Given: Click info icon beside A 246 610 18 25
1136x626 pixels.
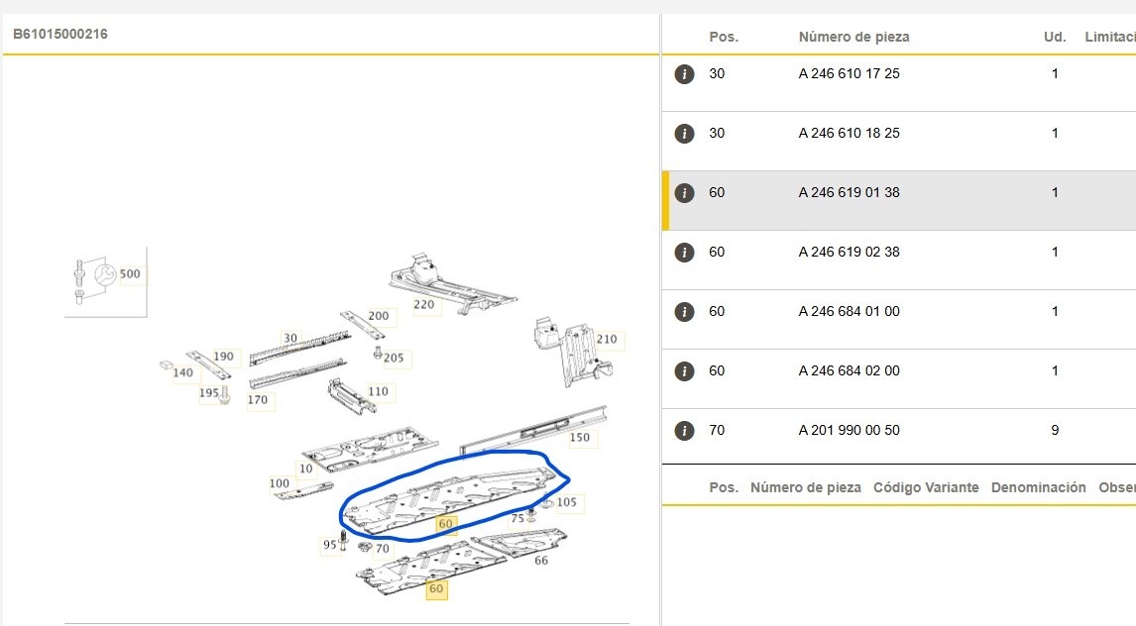Looking at the screenshot, I should [684, 134].
